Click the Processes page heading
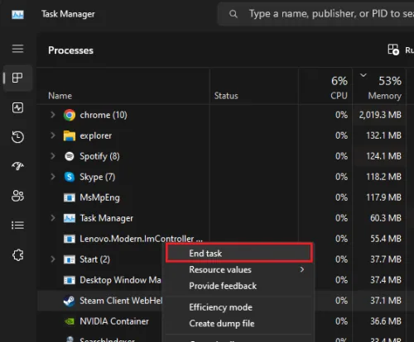 (70, 50)
